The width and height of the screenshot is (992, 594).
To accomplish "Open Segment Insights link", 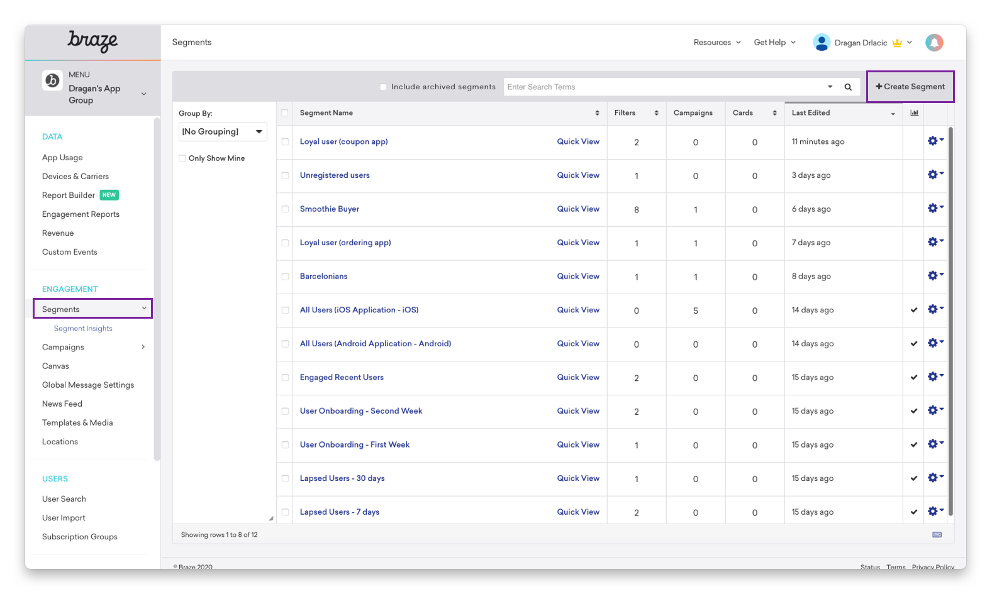I will tap(83, 328).
